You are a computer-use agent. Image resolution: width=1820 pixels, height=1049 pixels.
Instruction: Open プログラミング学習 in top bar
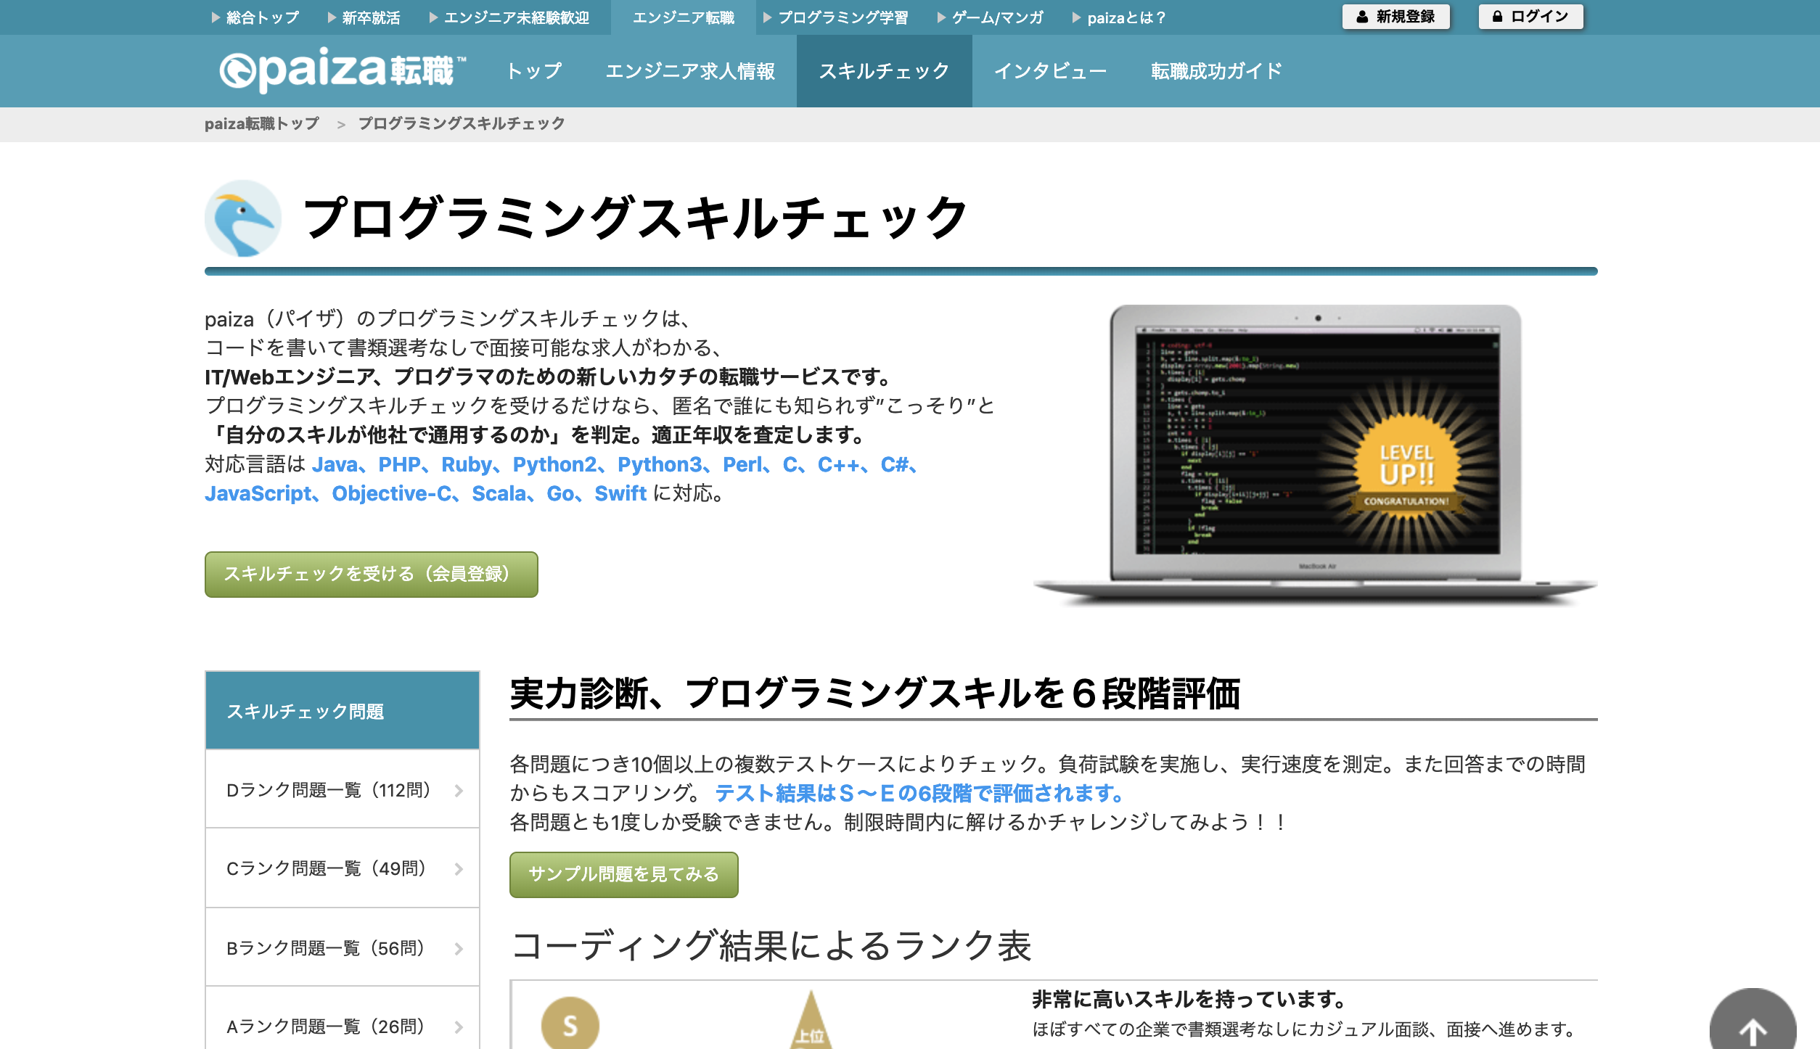click(835, 17)
